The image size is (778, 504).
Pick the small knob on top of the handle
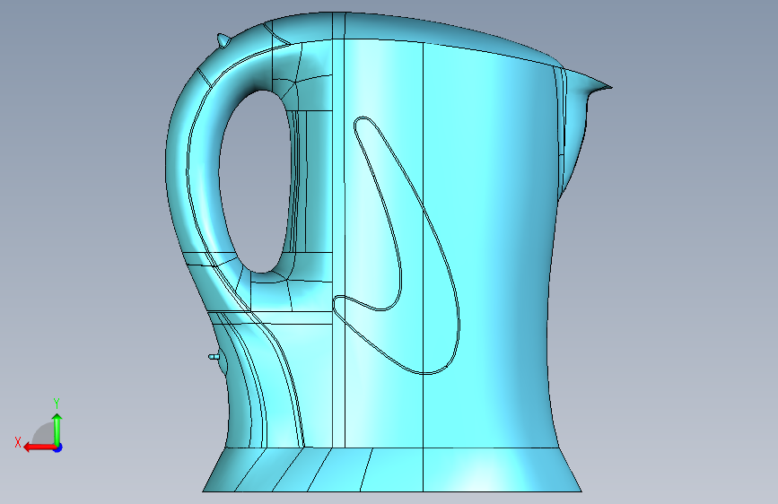pos(223,40)
